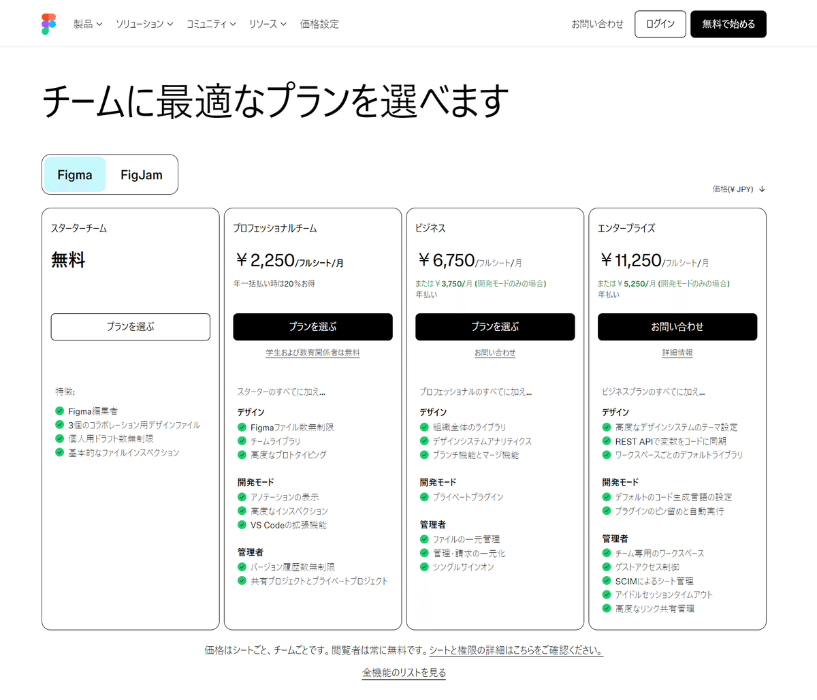Screen dimensions: 817x700
Task: Expand the リソース menu
Action: [268, 24]
